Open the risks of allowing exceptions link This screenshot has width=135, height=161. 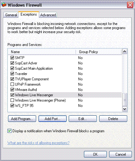pos(38,143)
